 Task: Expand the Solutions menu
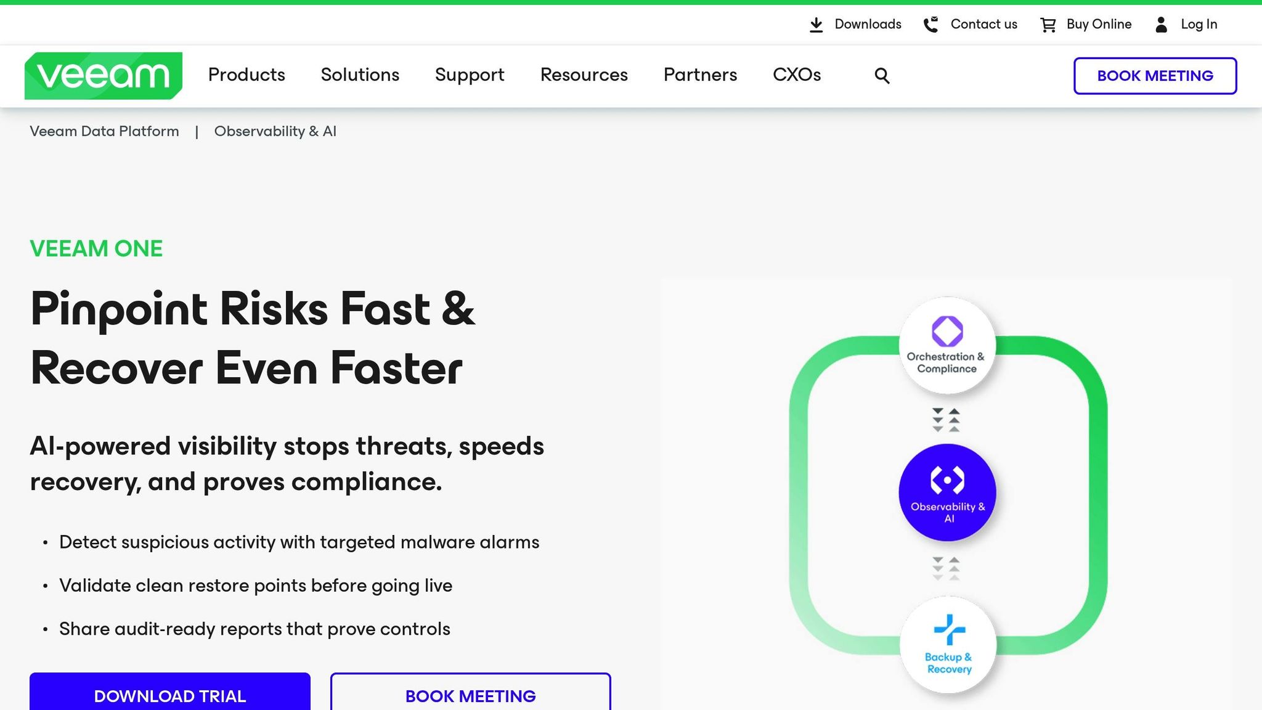point(360,75)
